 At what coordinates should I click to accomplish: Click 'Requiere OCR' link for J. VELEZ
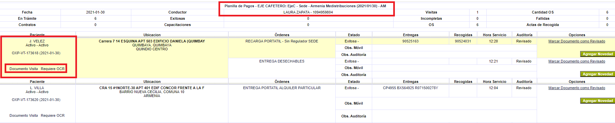click(53, 69)
